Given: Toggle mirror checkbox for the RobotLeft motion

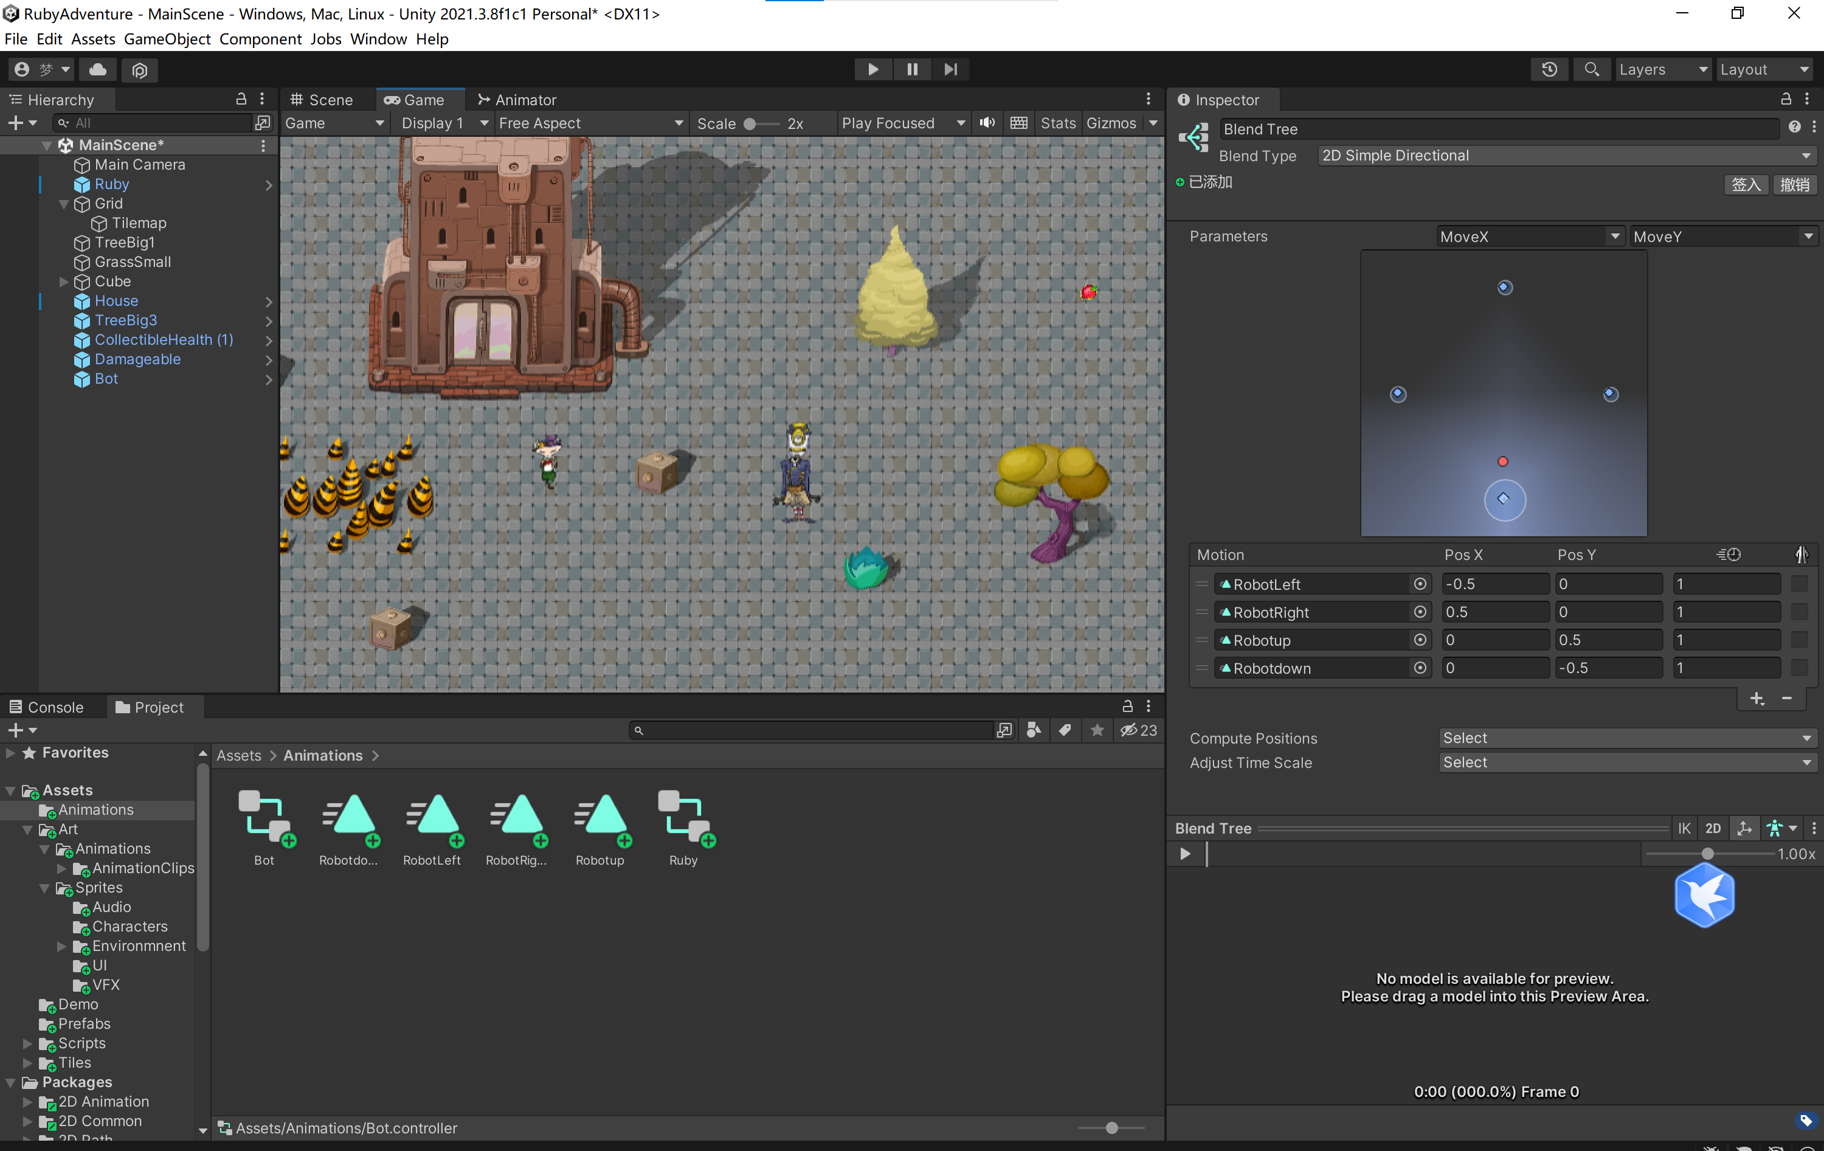Looking at the screenshot, I should click(1799, 584).
